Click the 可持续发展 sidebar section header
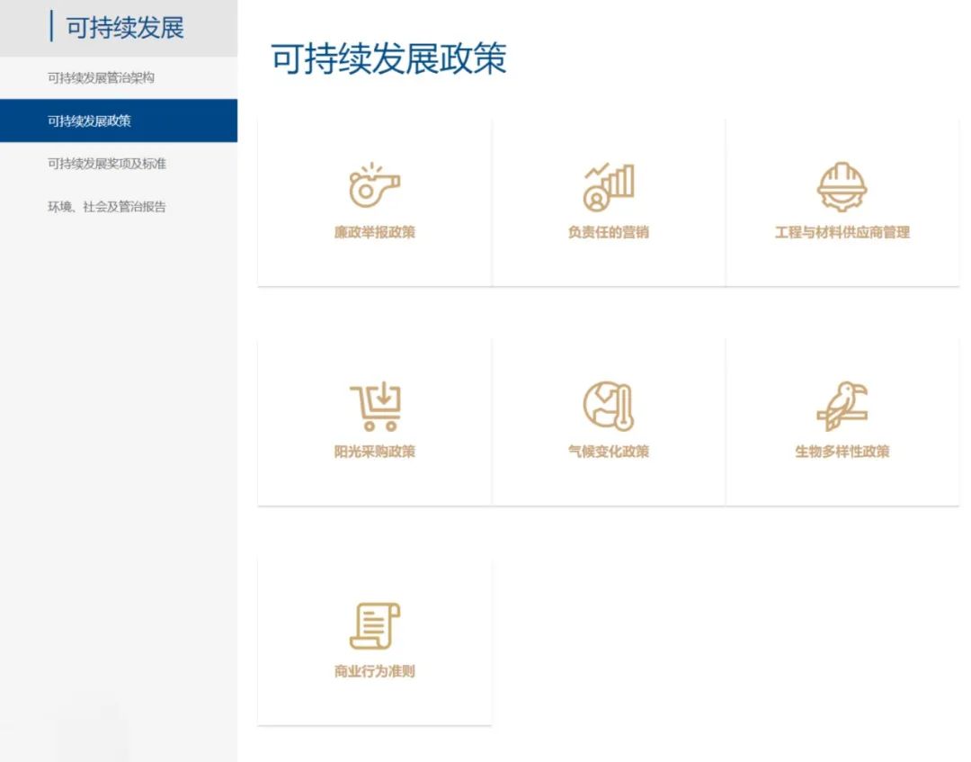This screenshot has height=762, width=971. point(124,28)
